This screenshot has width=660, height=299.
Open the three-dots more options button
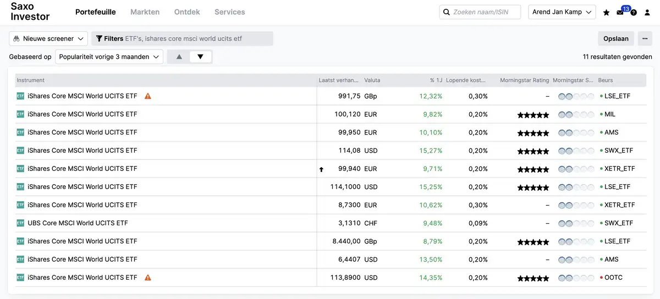645,38
